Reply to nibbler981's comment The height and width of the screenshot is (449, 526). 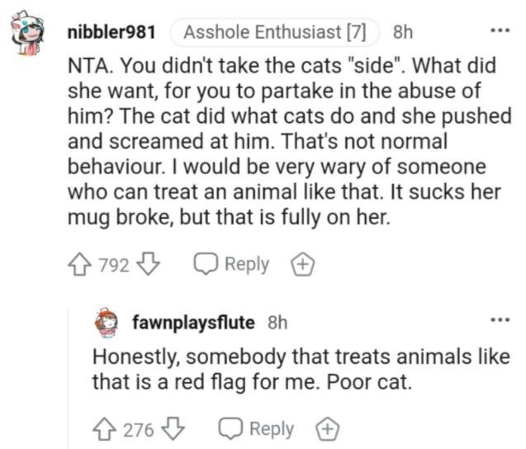[x=231, y=265]
